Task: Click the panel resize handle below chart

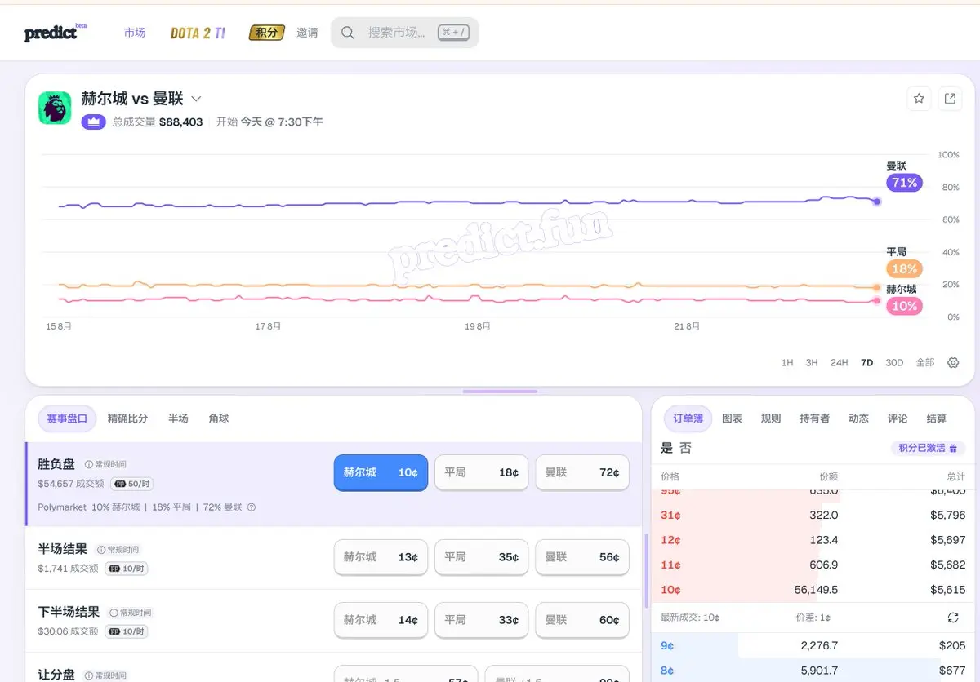Action: (x=500, y=392)
